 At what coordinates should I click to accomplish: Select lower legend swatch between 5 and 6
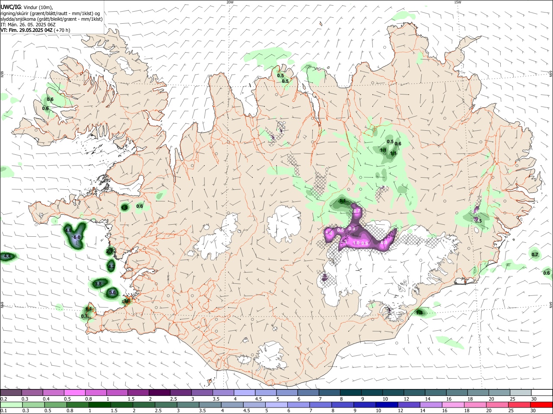[276, 405]
